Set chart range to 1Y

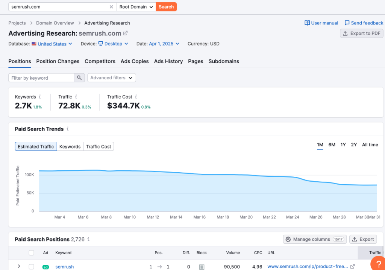click(x=343, y=145)
